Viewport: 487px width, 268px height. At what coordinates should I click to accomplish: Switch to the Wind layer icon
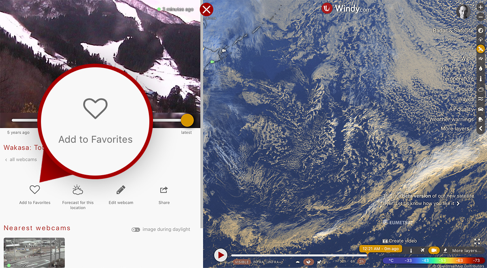[x=481, y=59]
